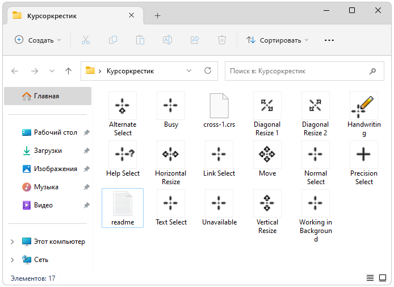Select the Unavailable cursor file
This screenshot has height=287, width=394.
(x=219, y=208)
